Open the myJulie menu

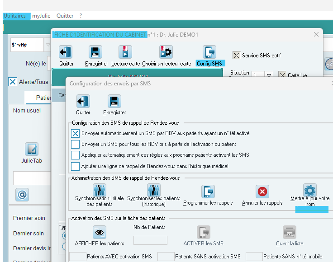point(41,16)
